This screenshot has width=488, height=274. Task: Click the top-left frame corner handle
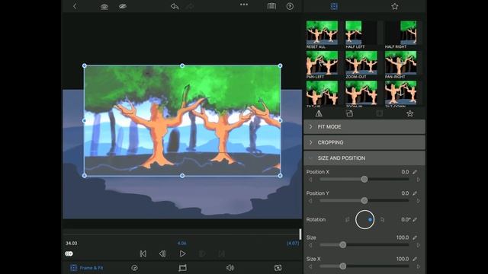tap(85, 65)
